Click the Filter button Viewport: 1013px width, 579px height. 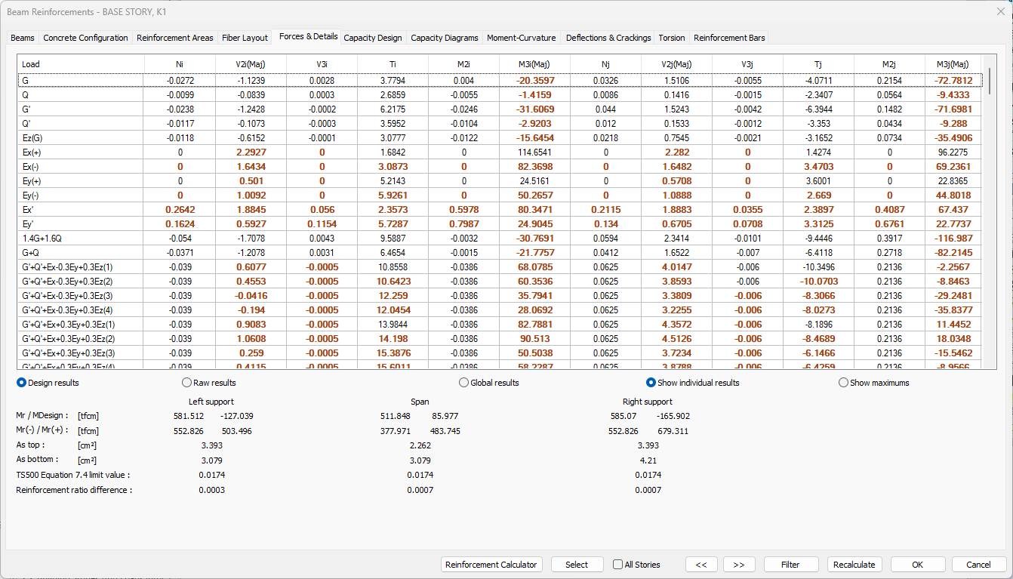790,565
